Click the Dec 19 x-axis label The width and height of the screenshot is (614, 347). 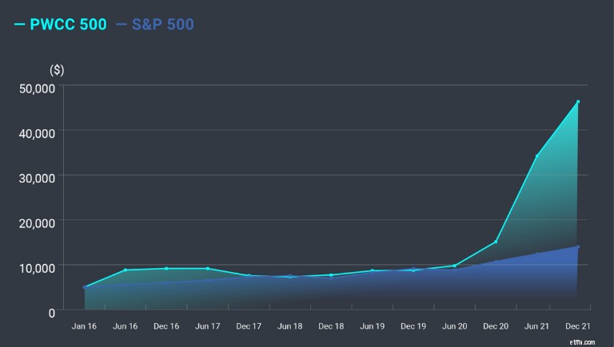click(413, 326)
